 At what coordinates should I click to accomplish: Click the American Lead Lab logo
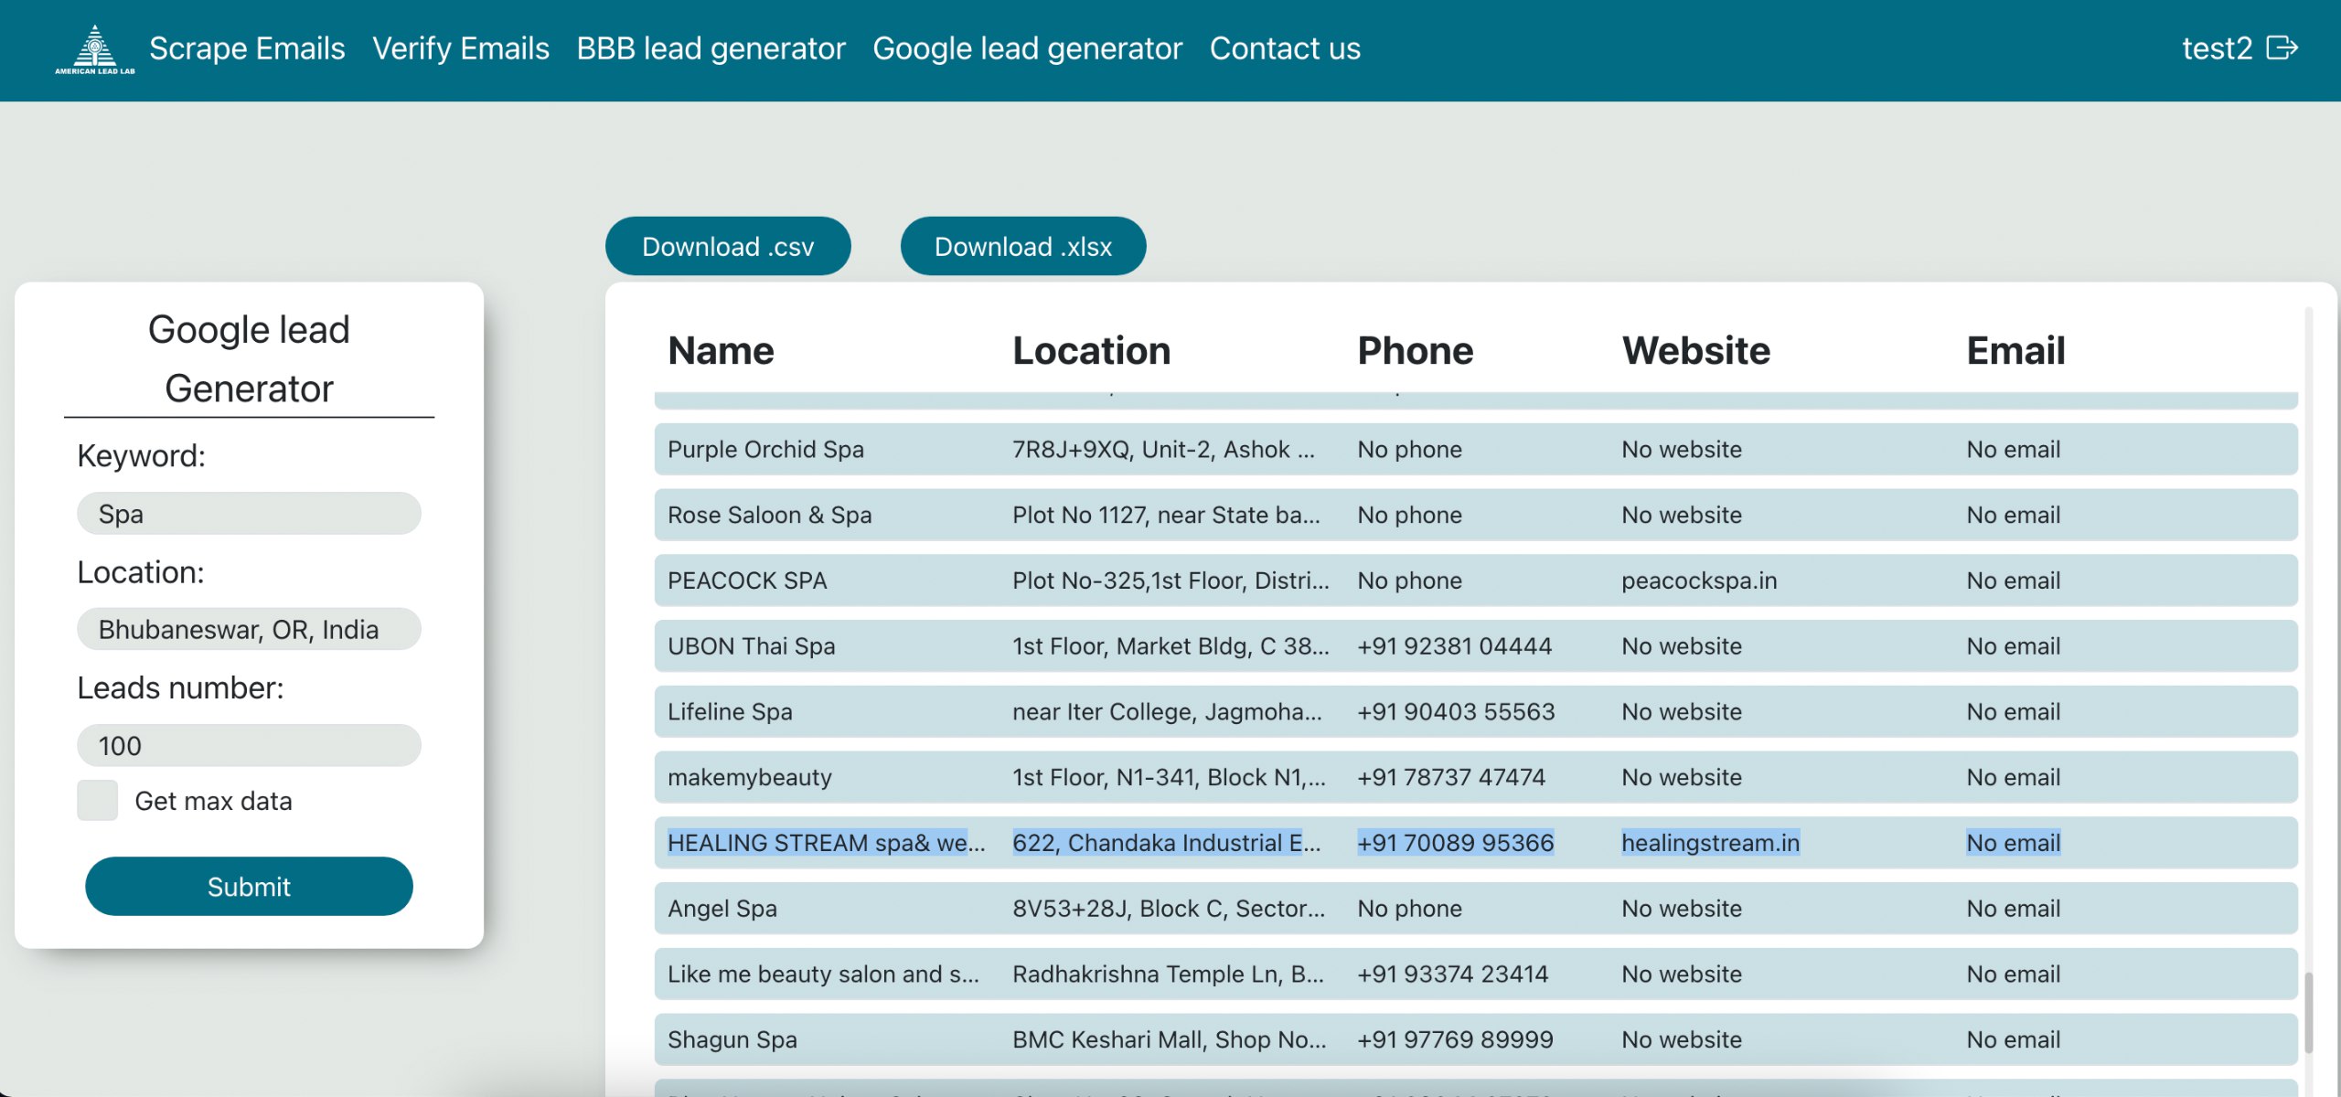pyautogui.click(x=94, y=49)
